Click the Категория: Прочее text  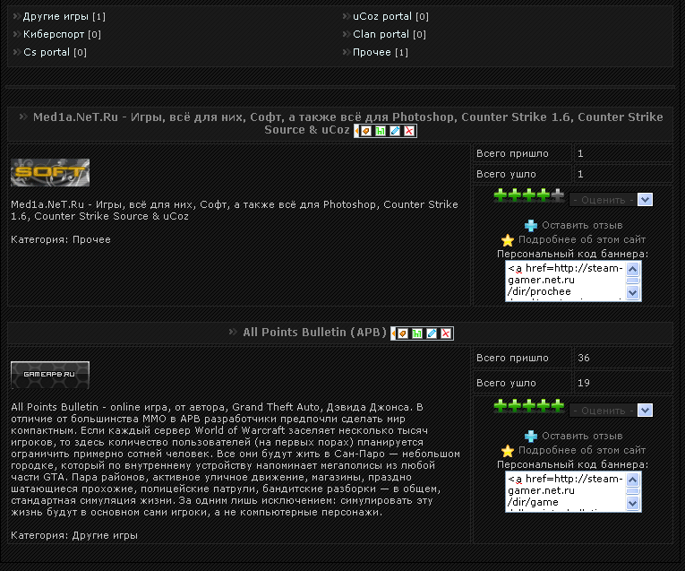61,239
